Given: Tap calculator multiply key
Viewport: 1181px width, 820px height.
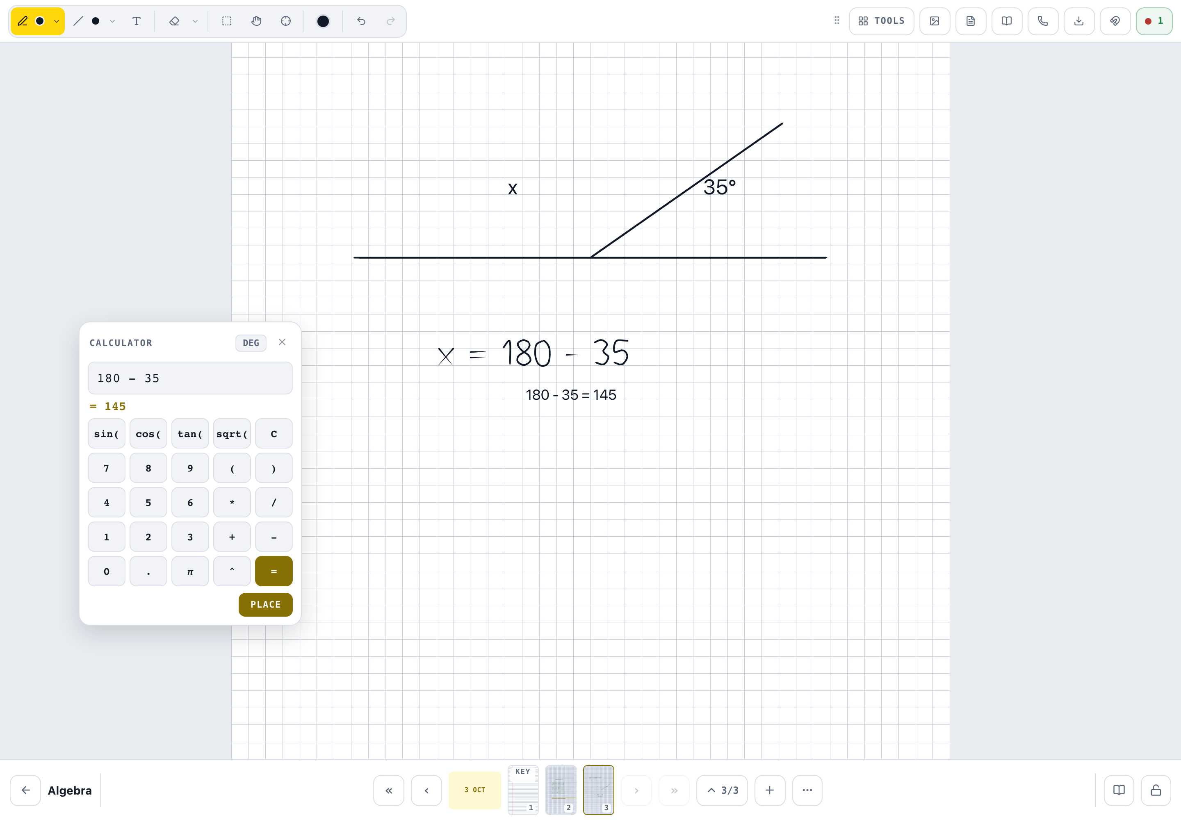Looking at the screenshot, I should click(x=232, y=503).
